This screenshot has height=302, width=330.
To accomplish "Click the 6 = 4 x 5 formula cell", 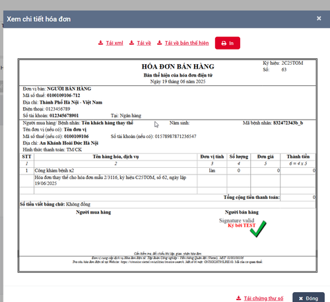I will [x=298, y=164].
